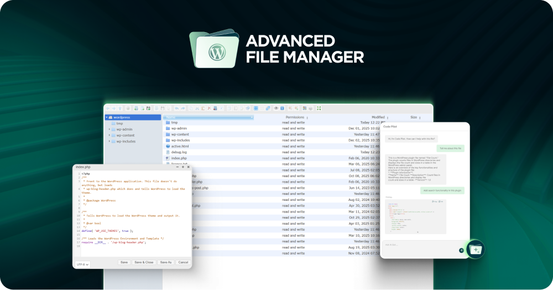Screen dimensions: 553x290
Task: Minimize the index.php editor window
Action: pos(177,167)
